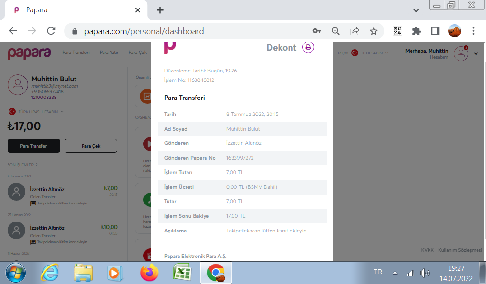Screen dimensions: 486x284
Task: Open the ₺7,00 transfer from İzzettin Altınöz
Action: [63, 195]
